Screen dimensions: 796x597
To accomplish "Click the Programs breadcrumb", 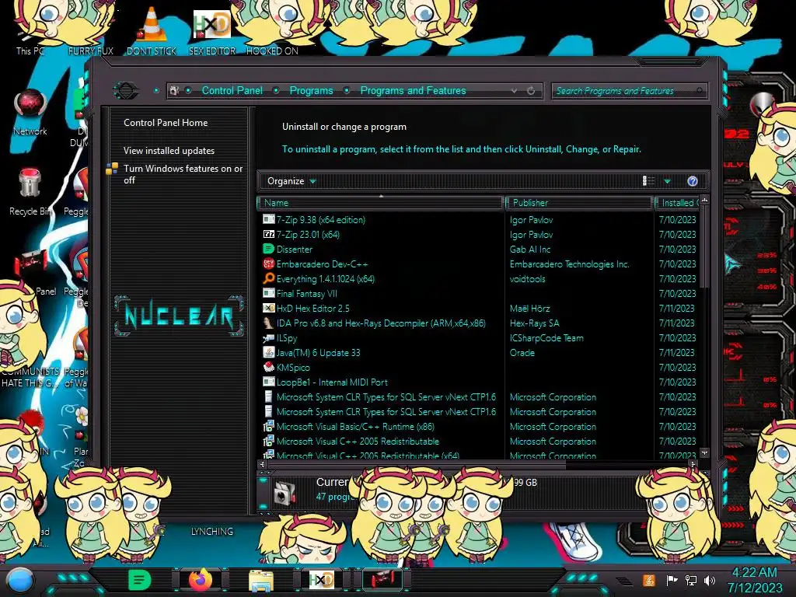I will click(x=311, y=90).
